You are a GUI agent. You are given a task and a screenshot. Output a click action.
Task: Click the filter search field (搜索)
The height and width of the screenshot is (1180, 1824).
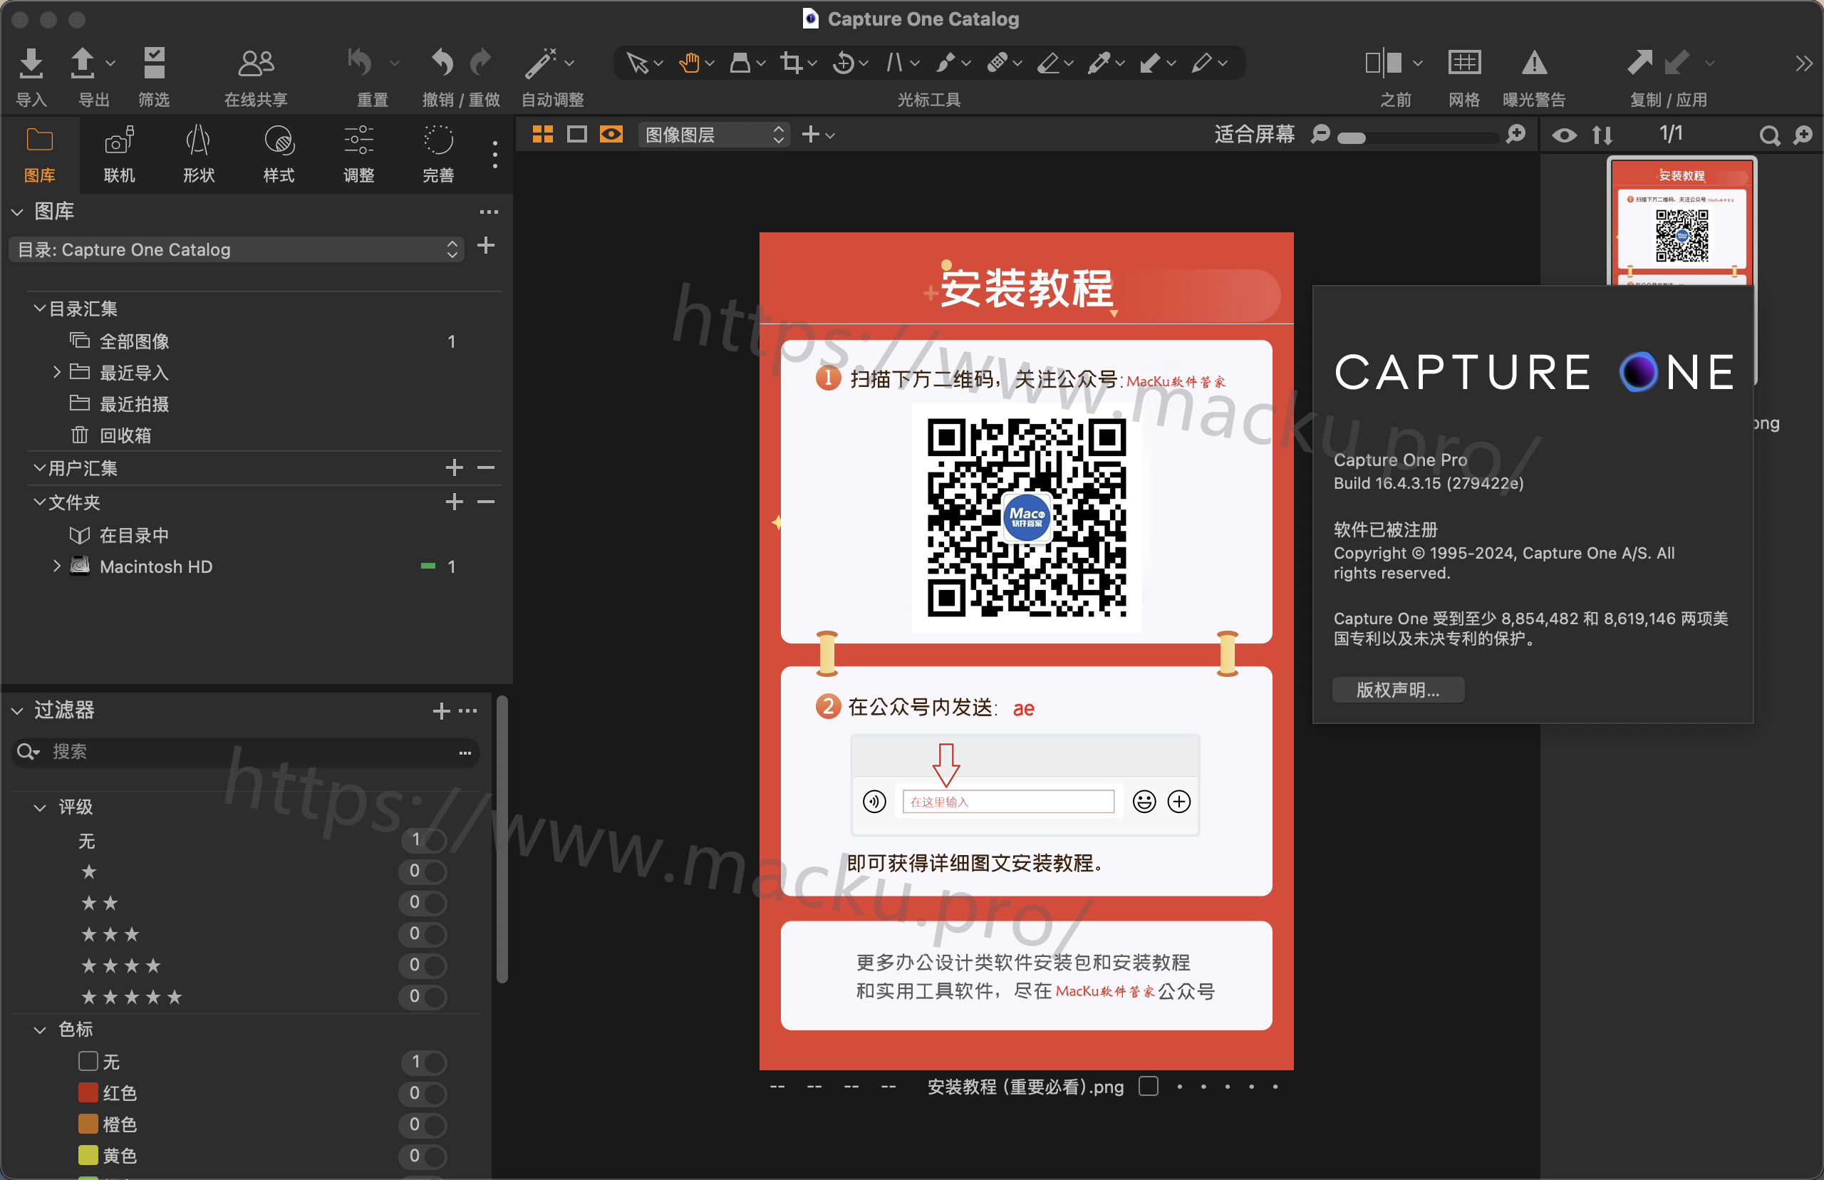(245, 752)
